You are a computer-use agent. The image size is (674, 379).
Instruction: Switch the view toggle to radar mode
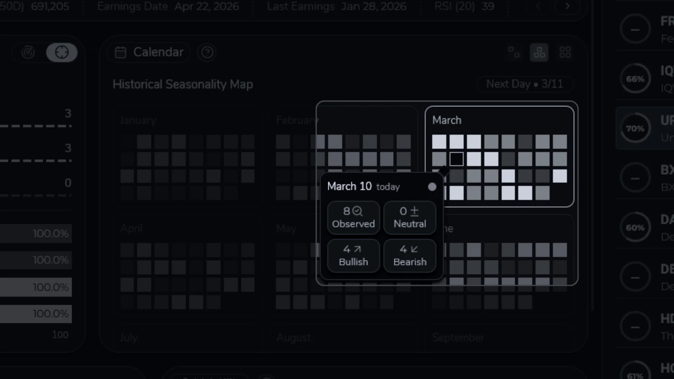pos(28,52)
